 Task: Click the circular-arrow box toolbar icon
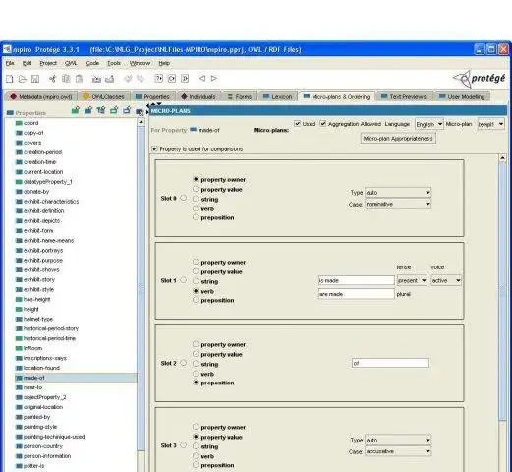(x=172, y=79)
